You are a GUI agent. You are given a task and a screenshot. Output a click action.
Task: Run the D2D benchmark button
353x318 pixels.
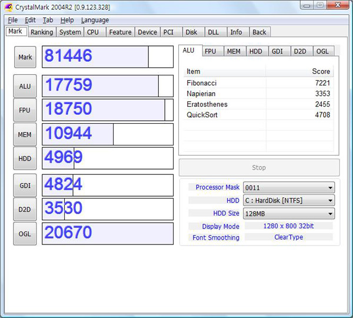click(x=25, y=210)
